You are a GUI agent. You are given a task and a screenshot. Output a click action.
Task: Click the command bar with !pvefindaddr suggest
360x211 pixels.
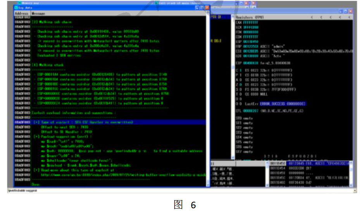tap(180, 190)
